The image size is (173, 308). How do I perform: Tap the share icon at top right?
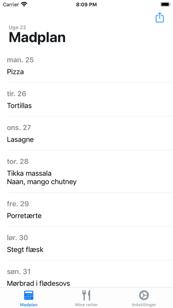[159, 18]
